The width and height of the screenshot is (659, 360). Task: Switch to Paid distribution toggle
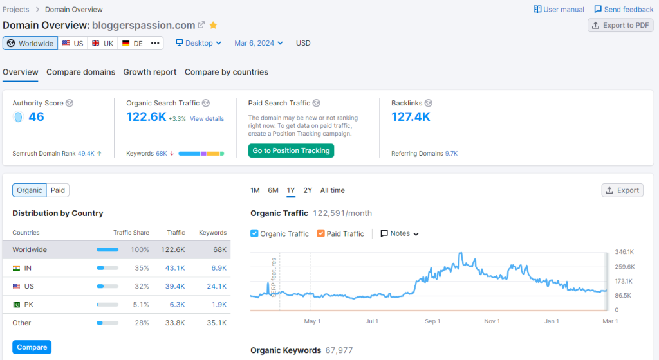57,190
